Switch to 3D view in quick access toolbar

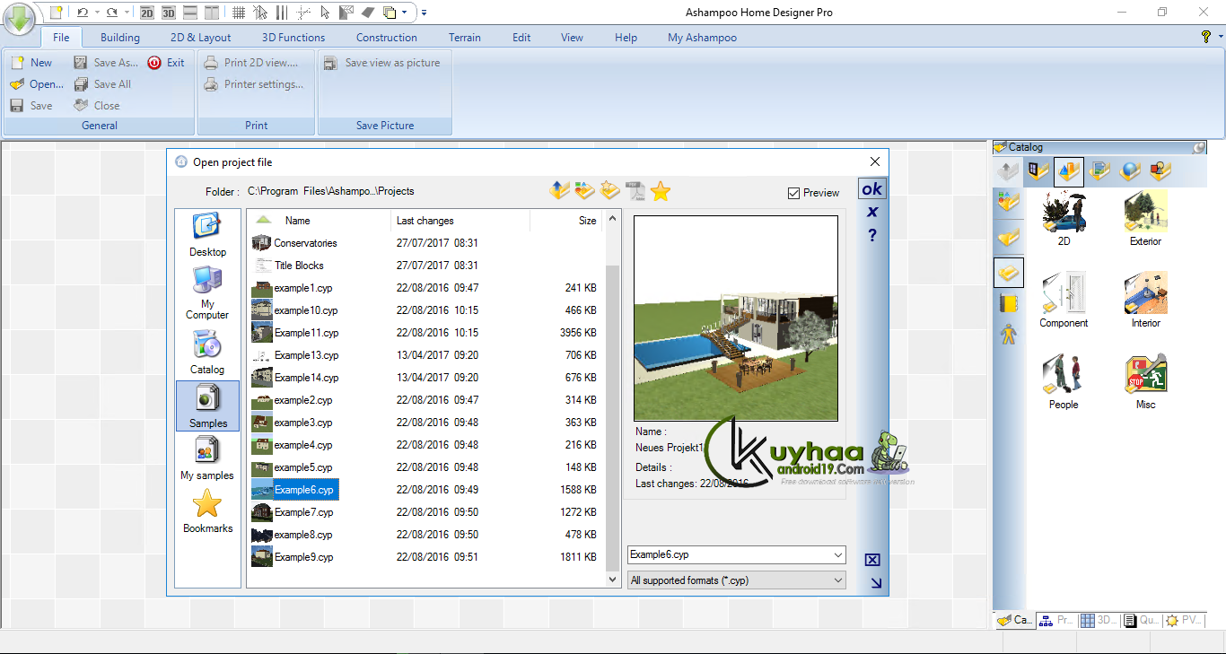pos(168,13)
